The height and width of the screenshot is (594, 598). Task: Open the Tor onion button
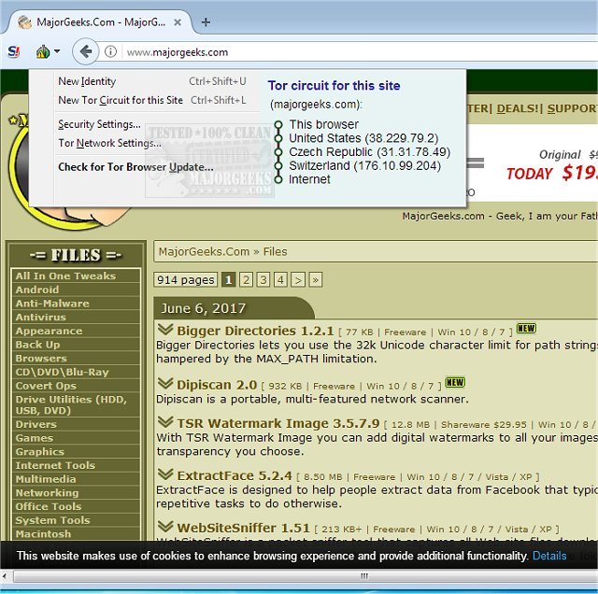pyautogui.click(x=43, y=51)
